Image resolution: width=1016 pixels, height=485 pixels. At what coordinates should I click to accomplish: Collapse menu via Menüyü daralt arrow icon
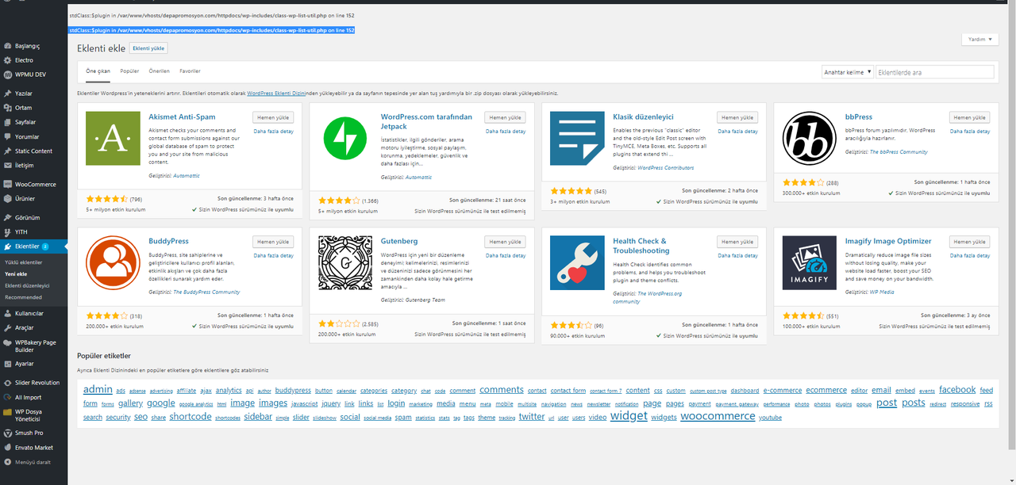coord(7,461)
